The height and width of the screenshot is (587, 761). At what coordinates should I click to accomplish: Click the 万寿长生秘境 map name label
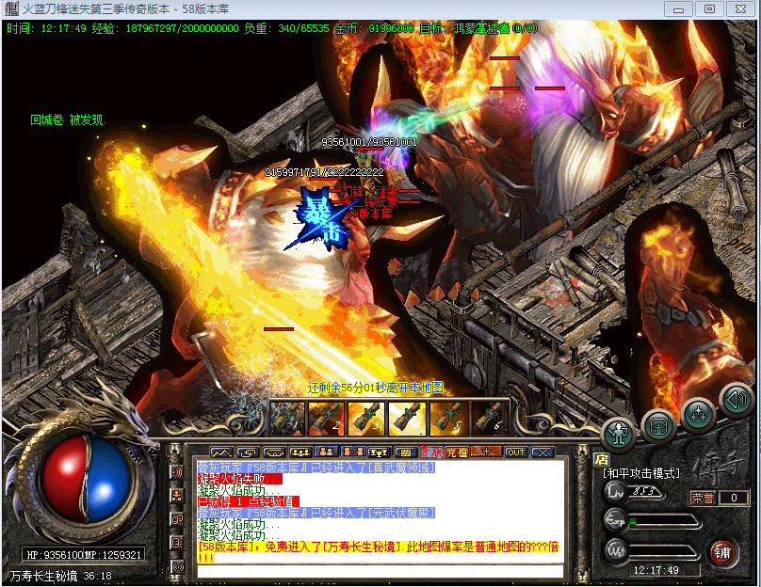pos(43,576)
